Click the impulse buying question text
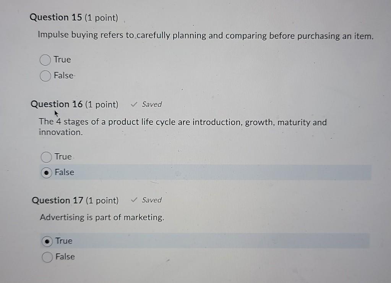 [205, 36]
